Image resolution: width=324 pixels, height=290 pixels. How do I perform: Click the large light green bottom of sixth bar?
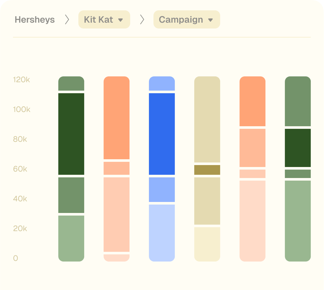(298, 220)
